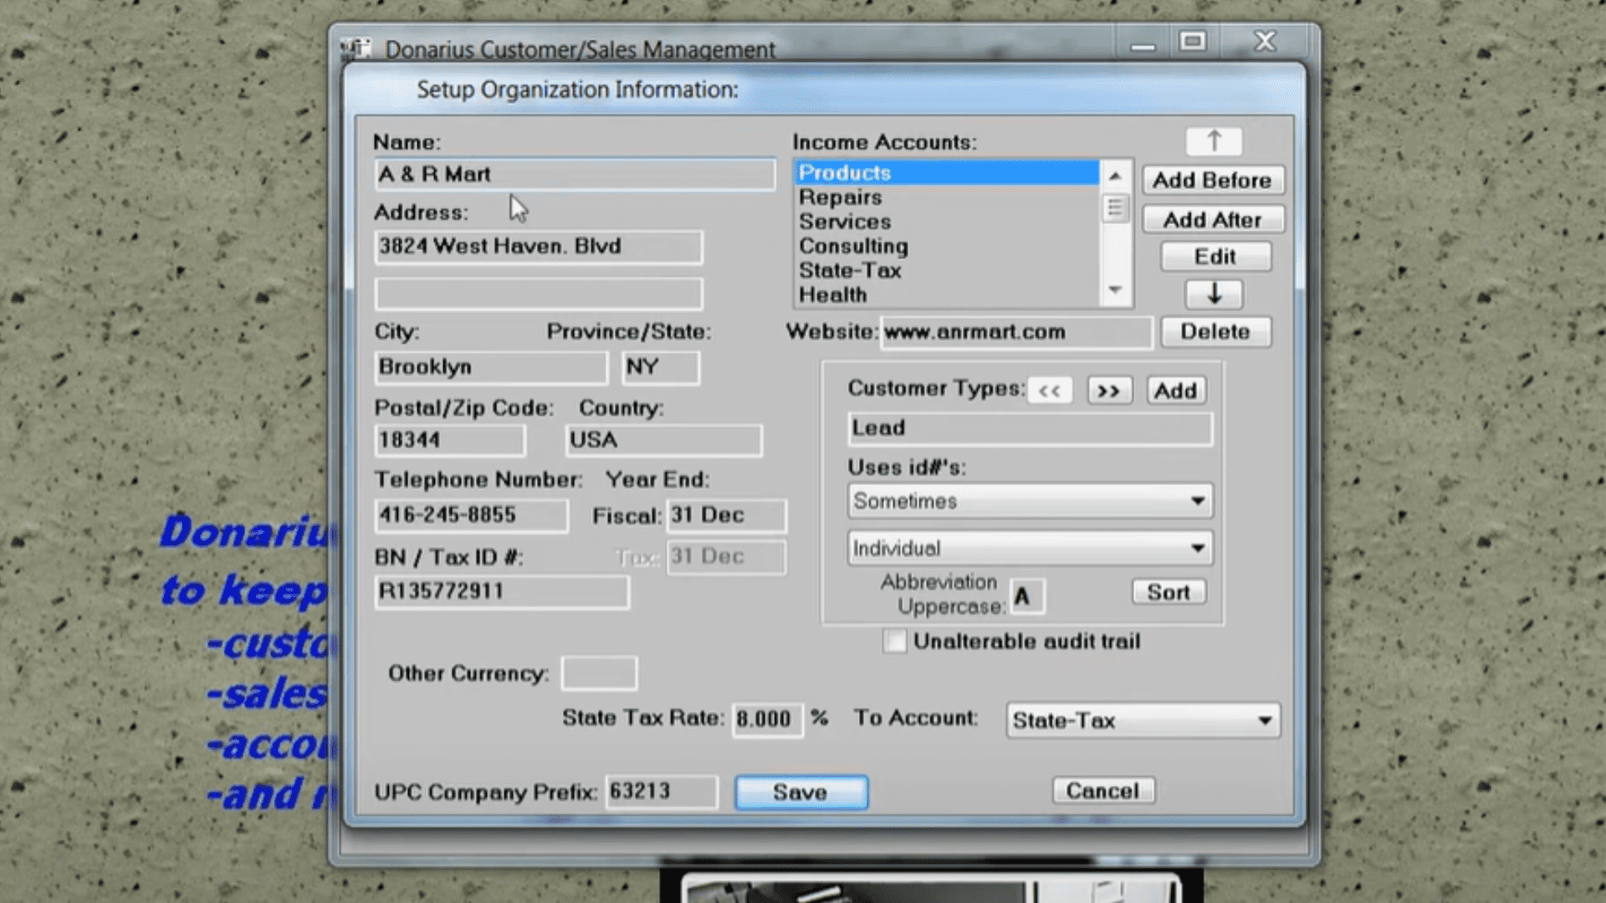Click the Telephone Number field
This screenshot has width=1606, height=903.
(x=472, y=515)
